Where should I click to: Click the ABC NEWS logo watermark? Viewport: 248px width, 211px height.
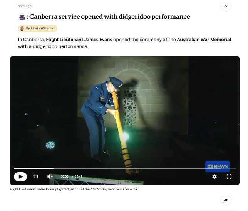click(x=218, y=166)
